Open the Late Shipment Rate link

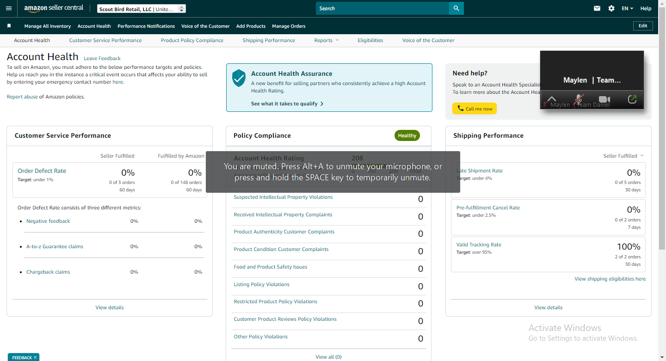coord(480,171)
